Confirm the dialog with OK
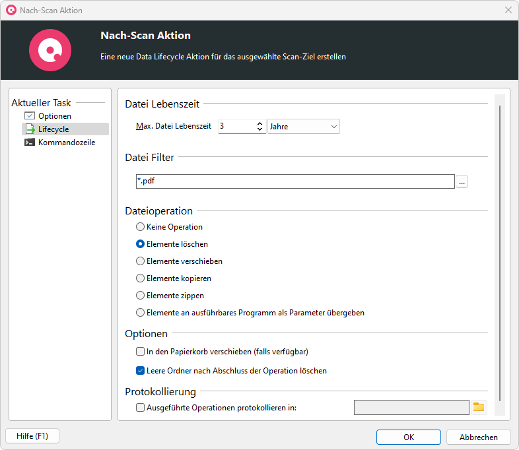Screen dimensions: 519x450 [x=409, y=437]
